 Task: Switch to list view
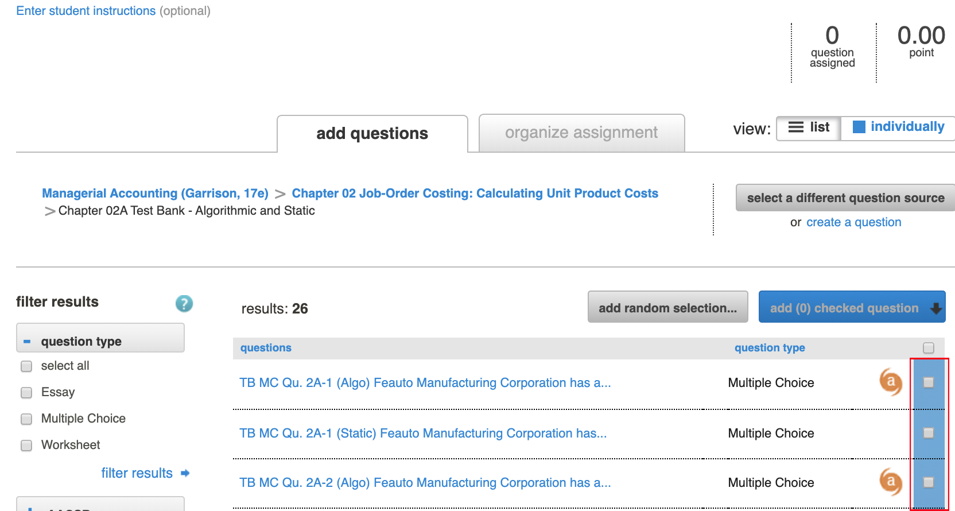pos(809,127)
